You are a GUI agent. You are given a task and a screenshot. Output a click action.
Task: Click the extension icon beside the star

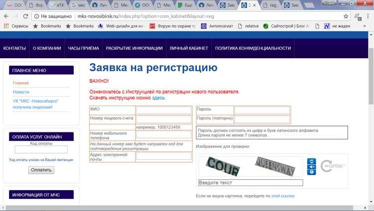tap(358, 16)
